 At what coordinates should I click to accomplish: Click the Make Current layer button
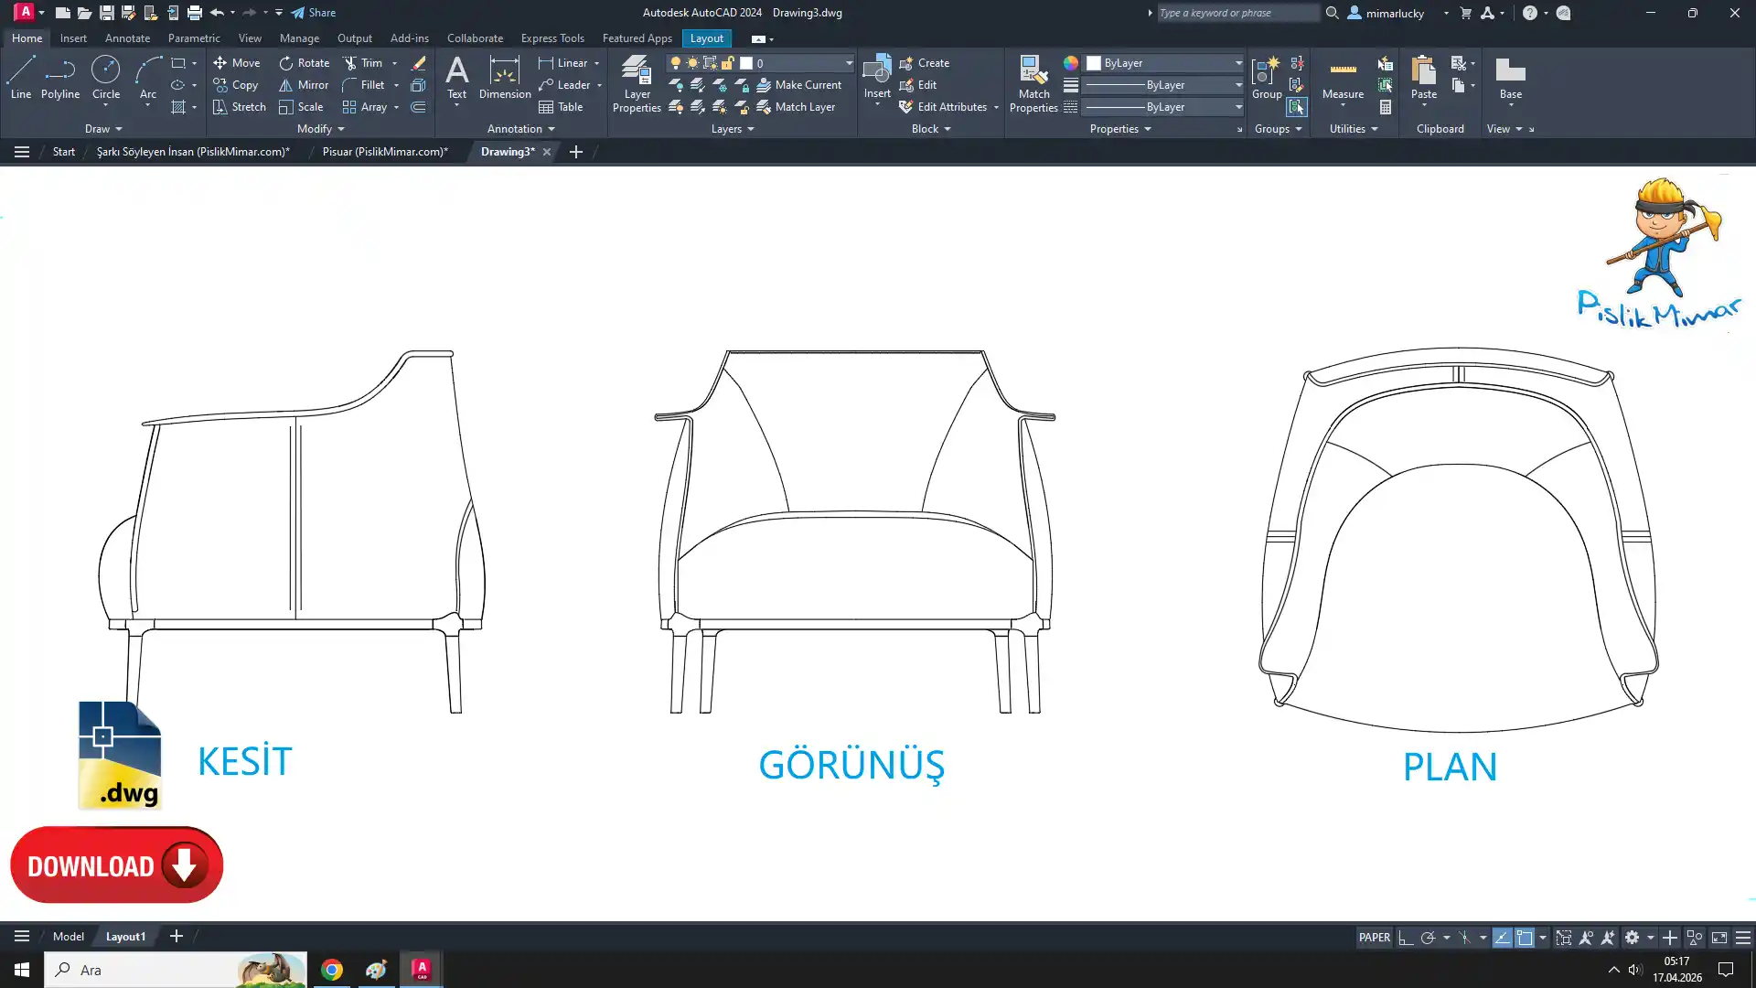798,85
